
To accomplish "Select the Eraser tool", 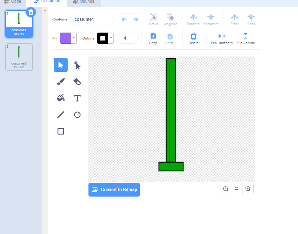I will (77, 81).
